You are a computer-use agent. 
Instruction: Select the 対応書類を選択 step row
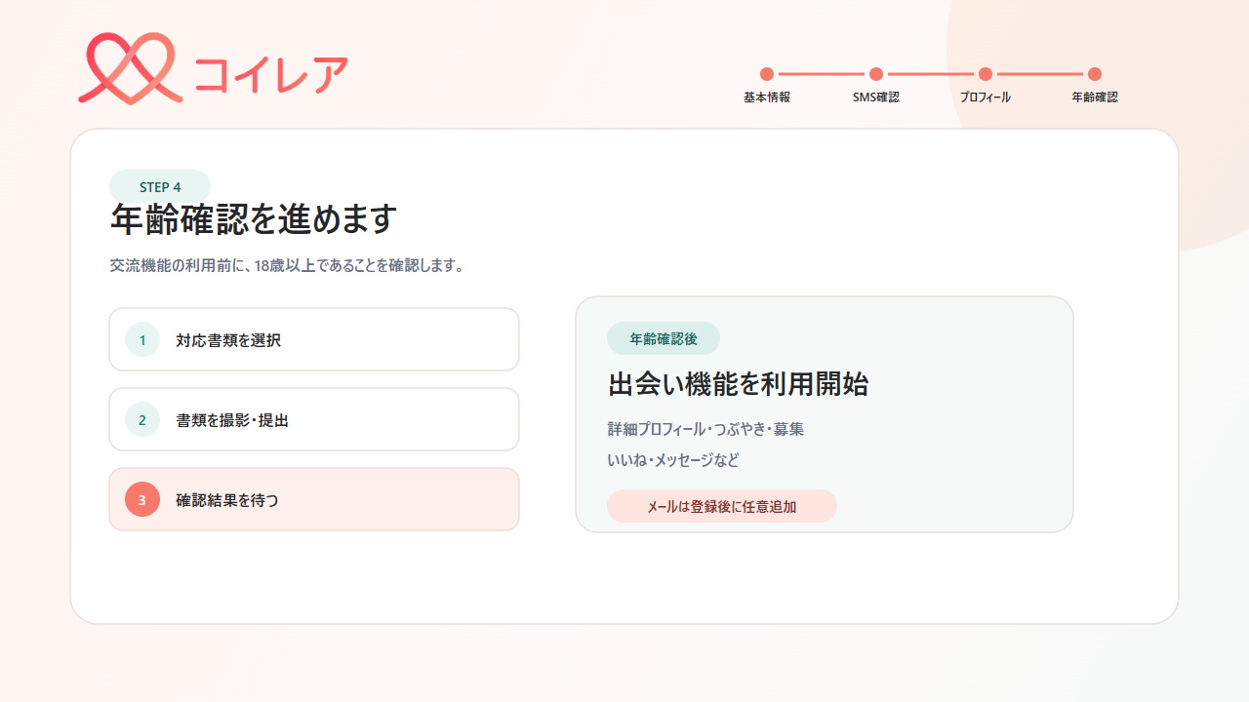[314, 339]
